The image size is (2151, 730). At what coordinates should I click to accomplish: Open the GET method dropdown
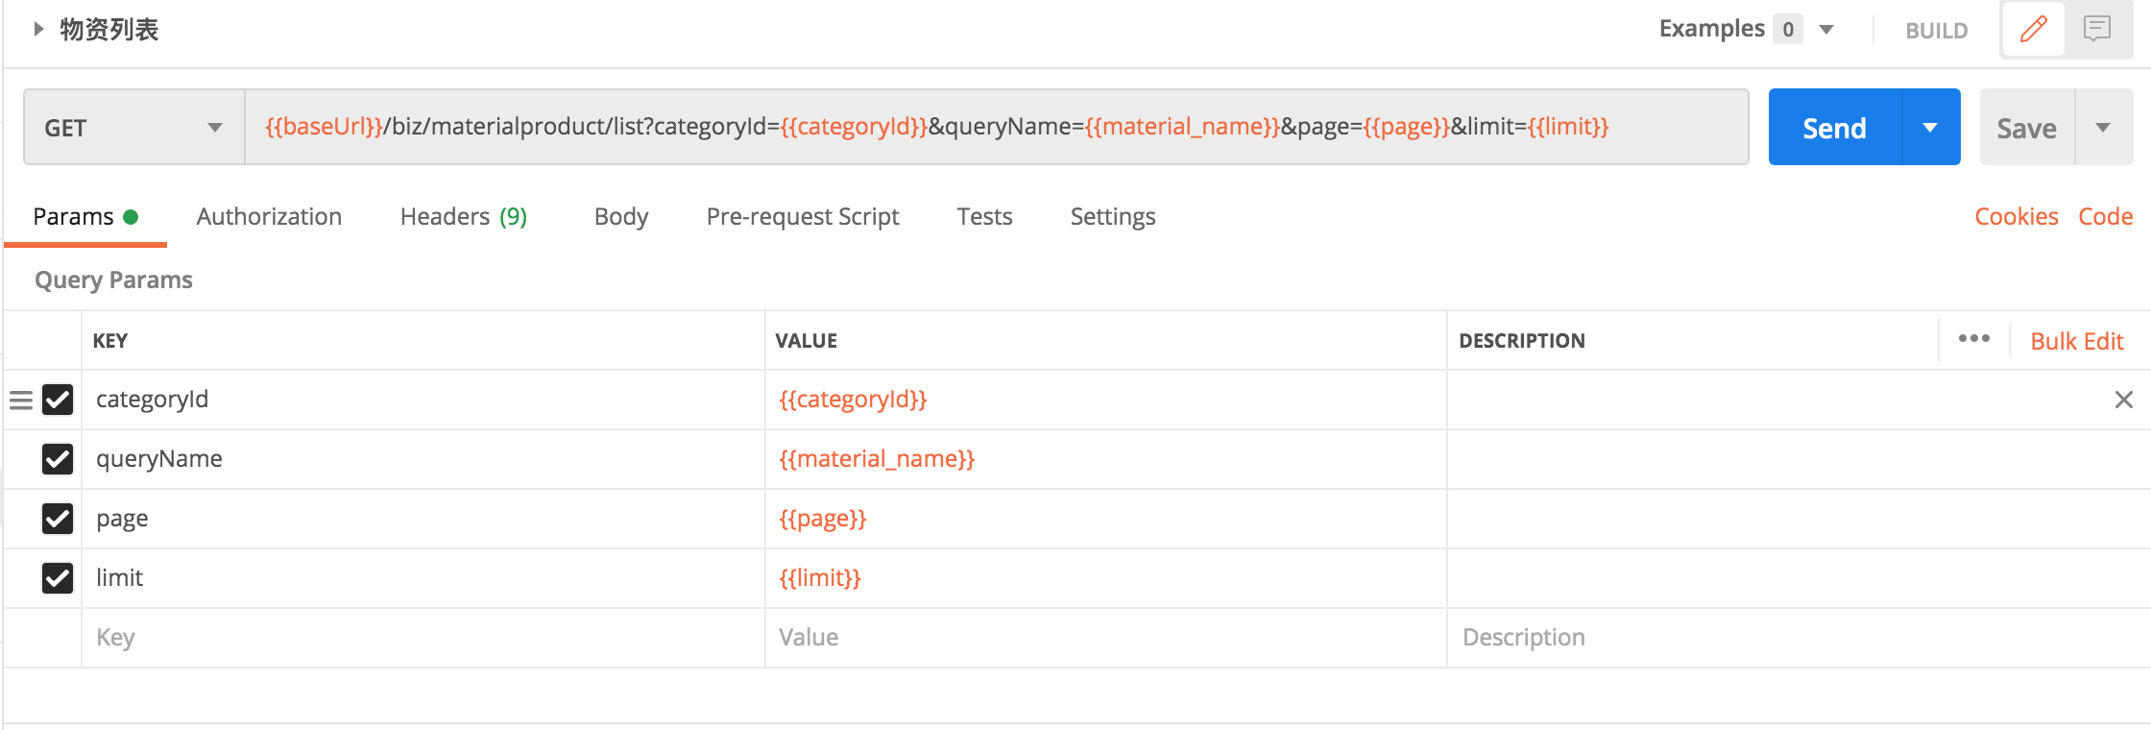coord(134,128)
